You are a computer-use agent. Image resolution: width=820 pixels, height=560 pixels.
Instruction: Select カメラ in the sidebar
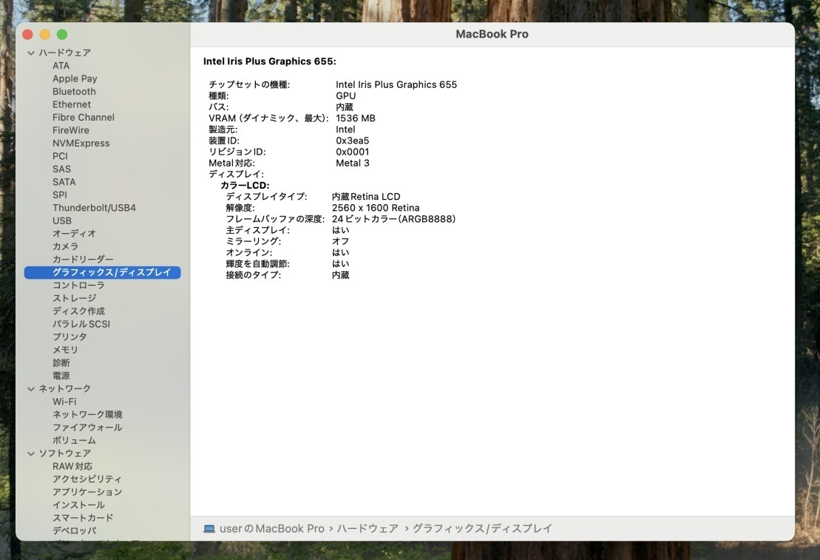coord(65,246)
